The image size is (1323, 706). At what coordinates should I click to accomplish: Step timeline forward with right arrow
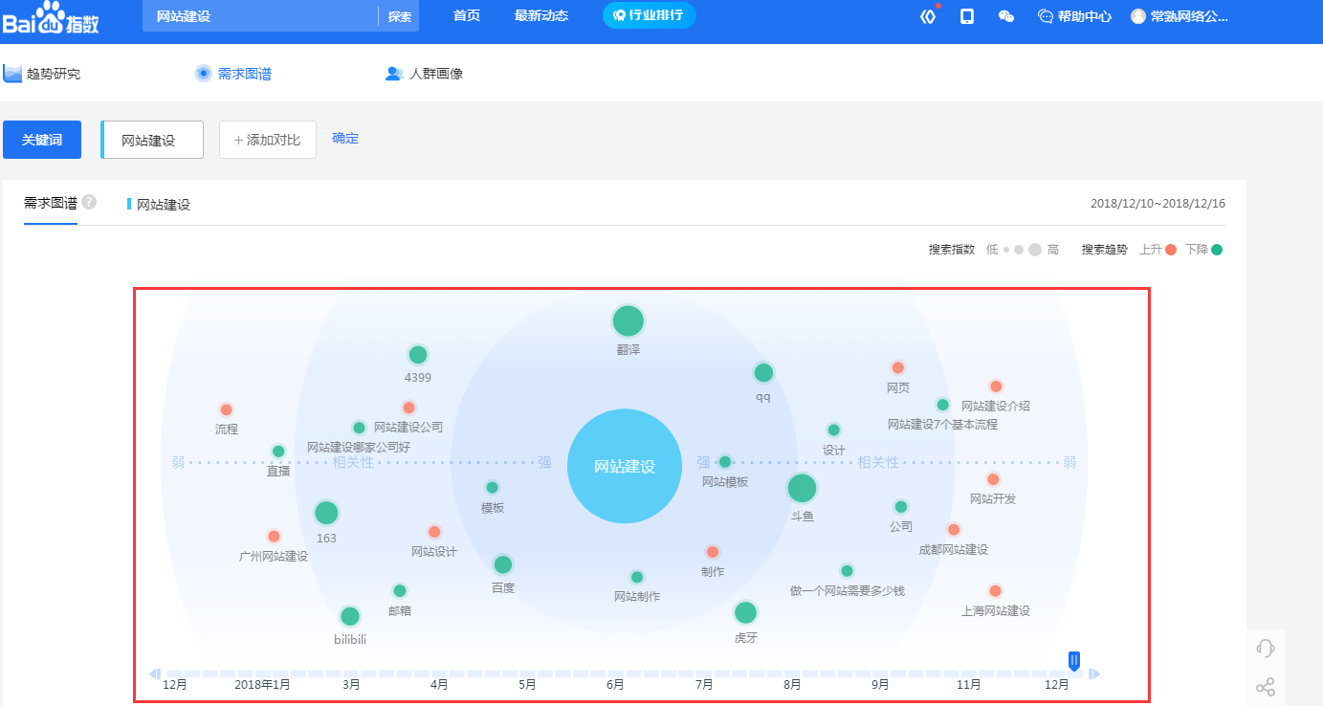1095,673
